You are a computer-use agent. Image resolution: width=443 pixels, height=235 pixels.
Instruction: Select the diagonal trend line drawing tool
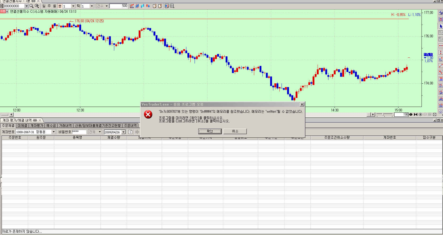tap(441, 66)
